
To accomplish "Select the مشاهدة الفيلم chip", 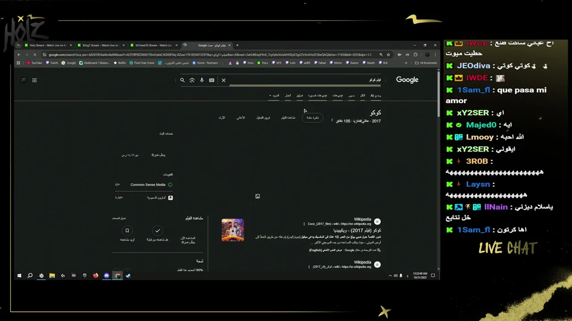I will (x=288, y=118).
